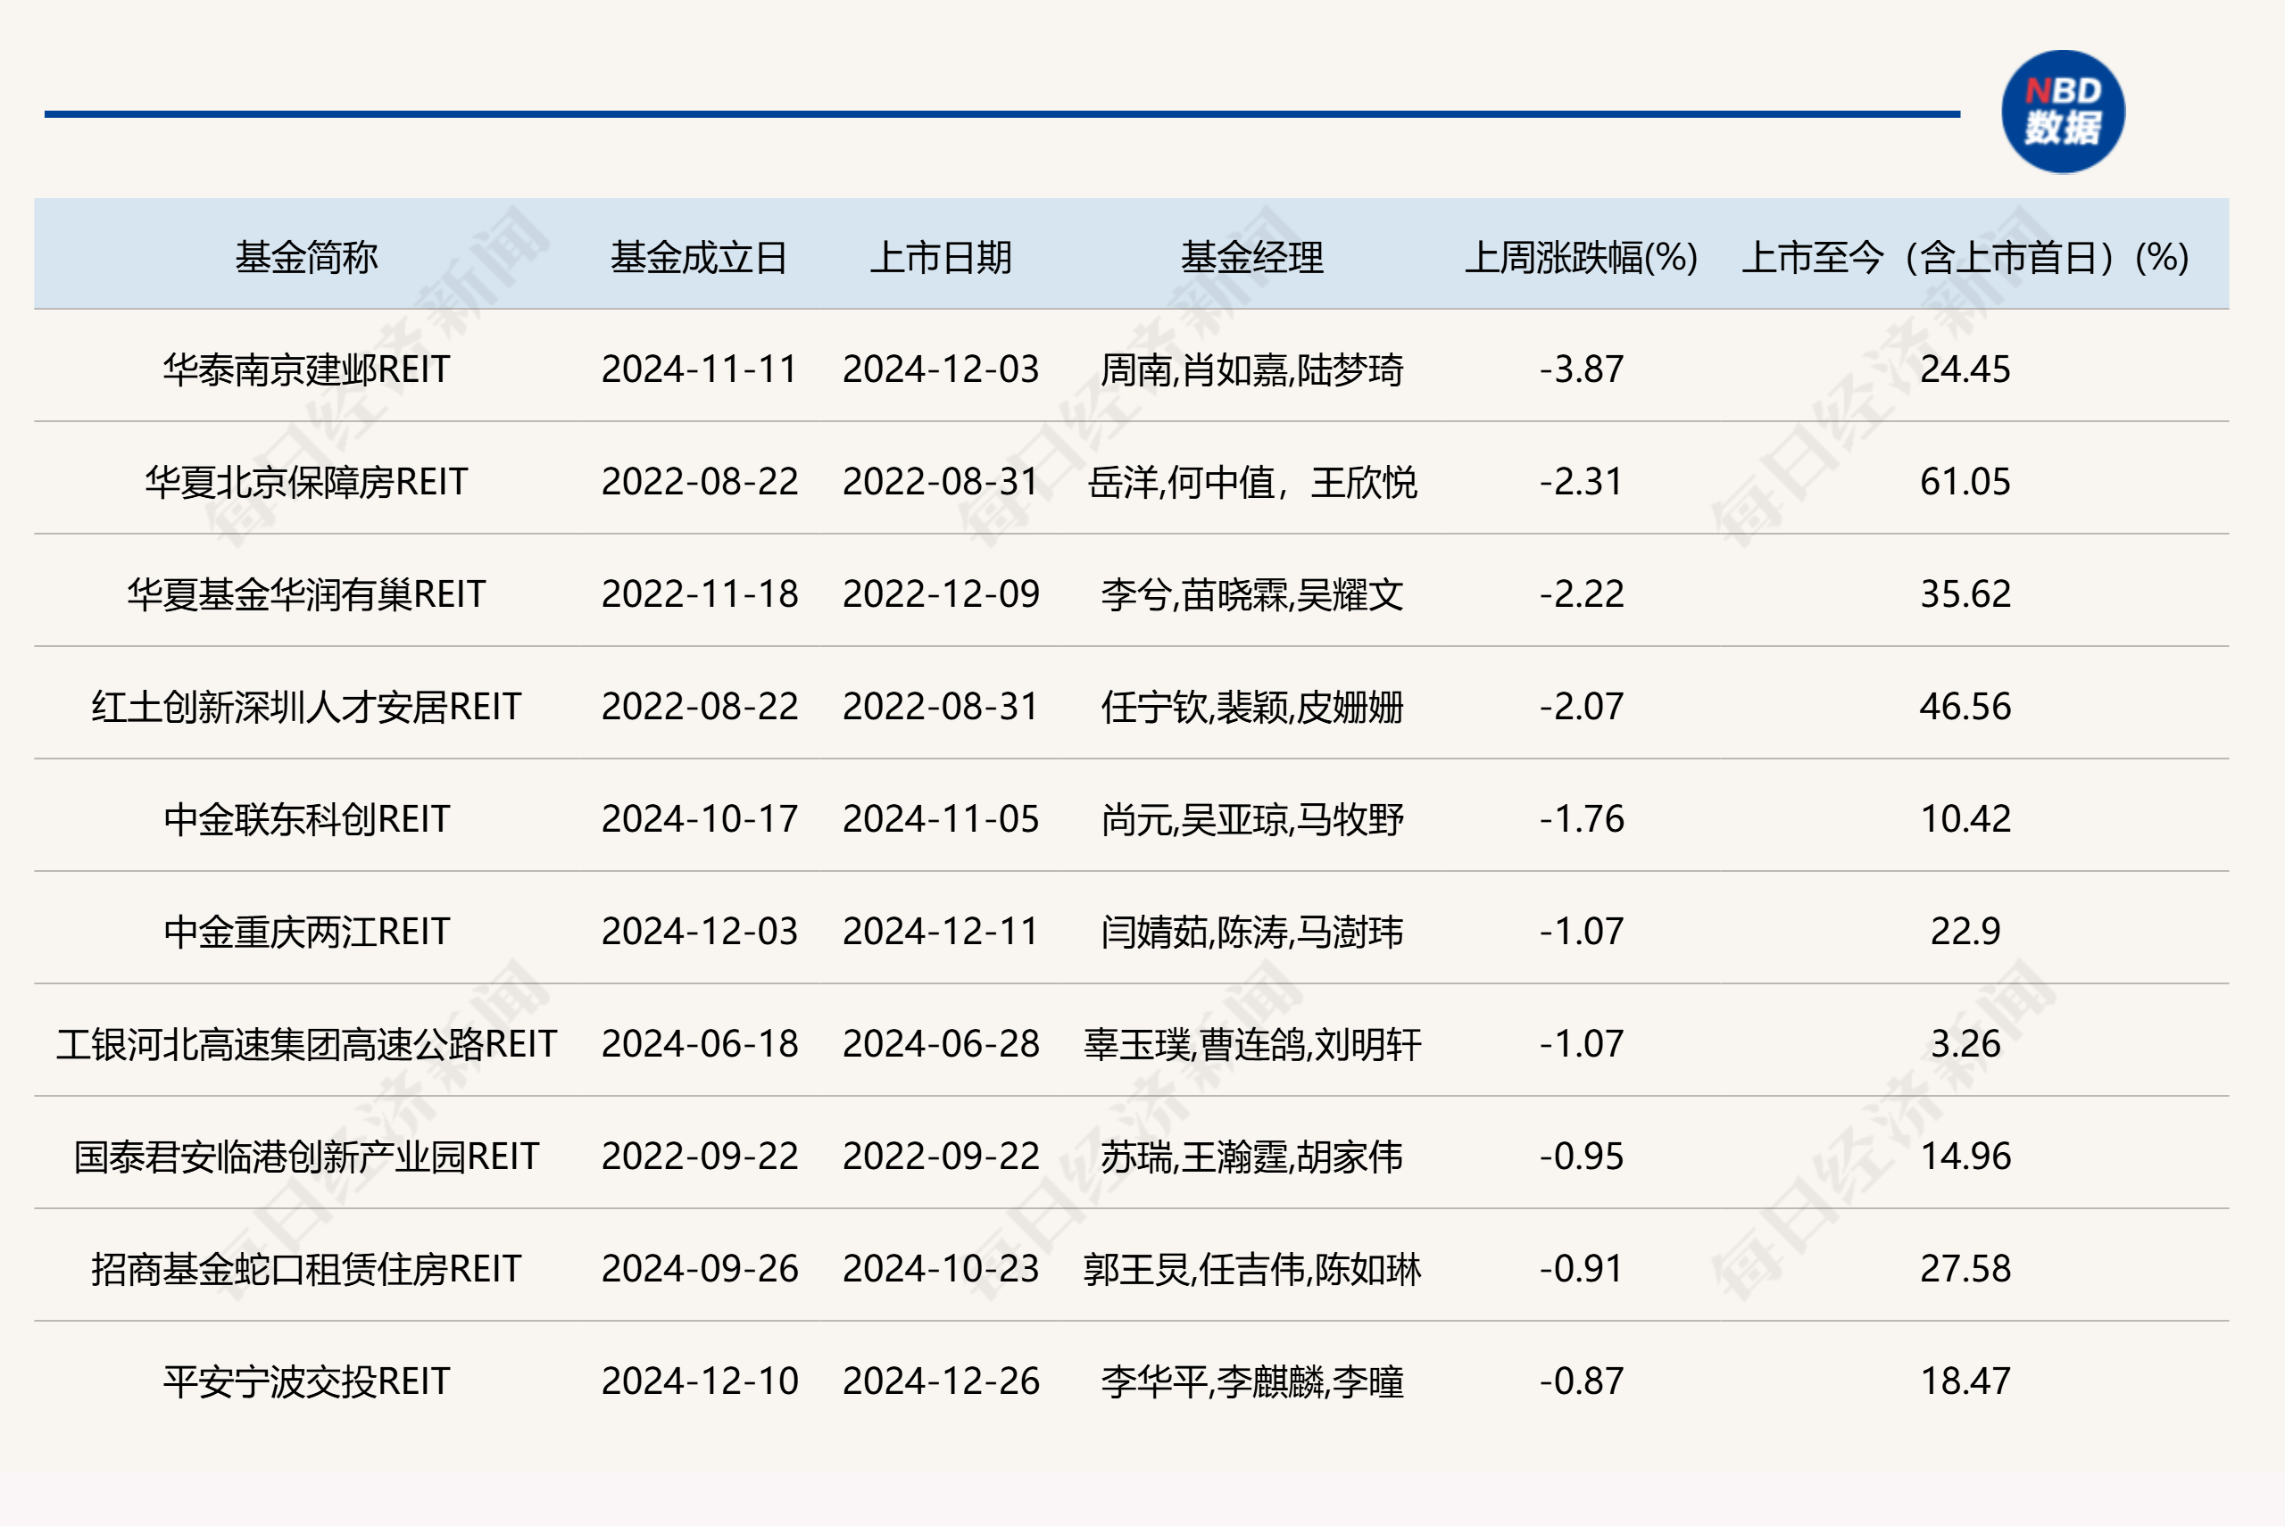
Task: Select listing date 2024-10-23
Action: [x=941, y=1269]
